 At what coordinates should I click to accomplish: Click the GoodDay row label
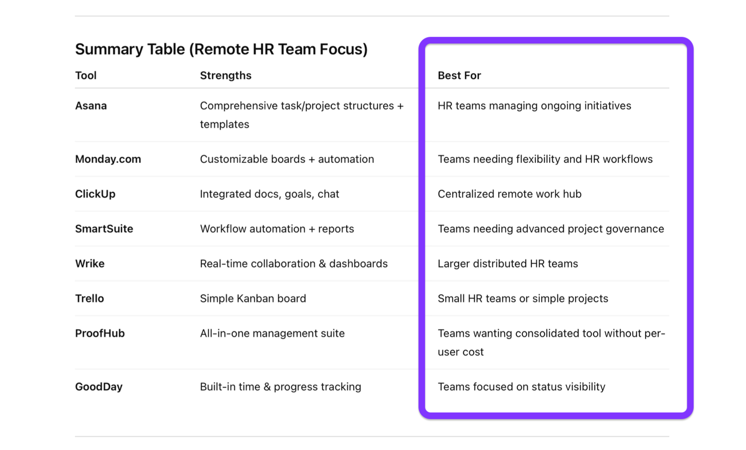point(99,387)
